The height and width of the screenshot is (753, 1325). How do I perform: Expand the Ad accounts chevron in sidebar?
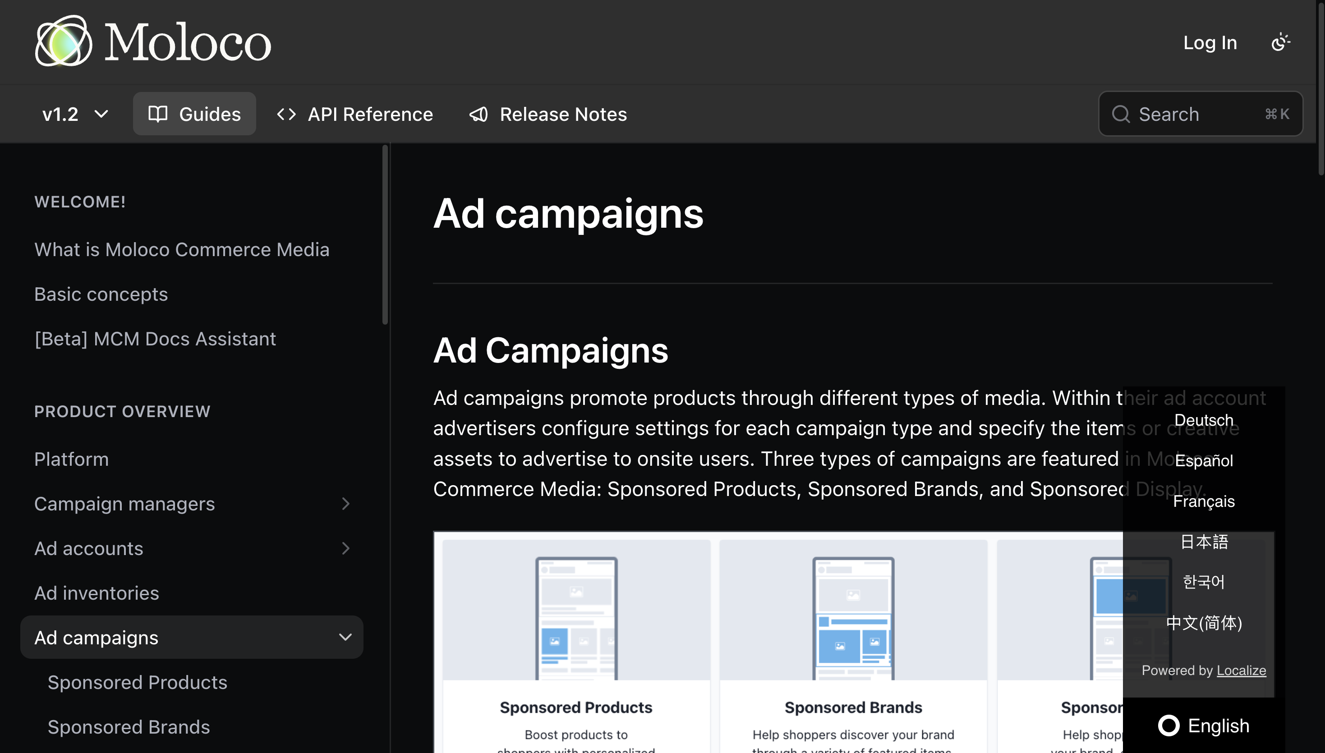point(345,548)
